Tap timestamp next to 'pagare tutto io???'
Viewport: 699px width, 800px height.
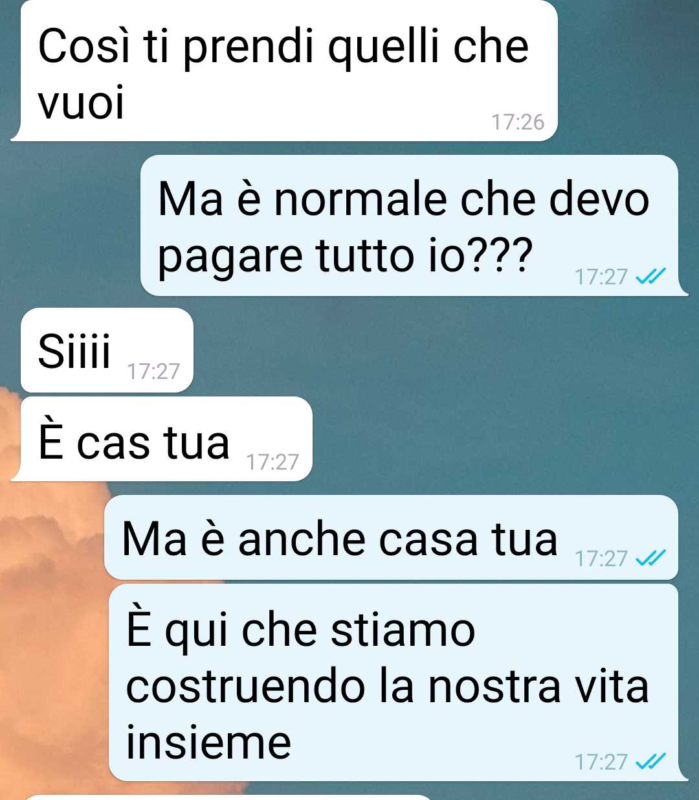click(x=601, y=277)
